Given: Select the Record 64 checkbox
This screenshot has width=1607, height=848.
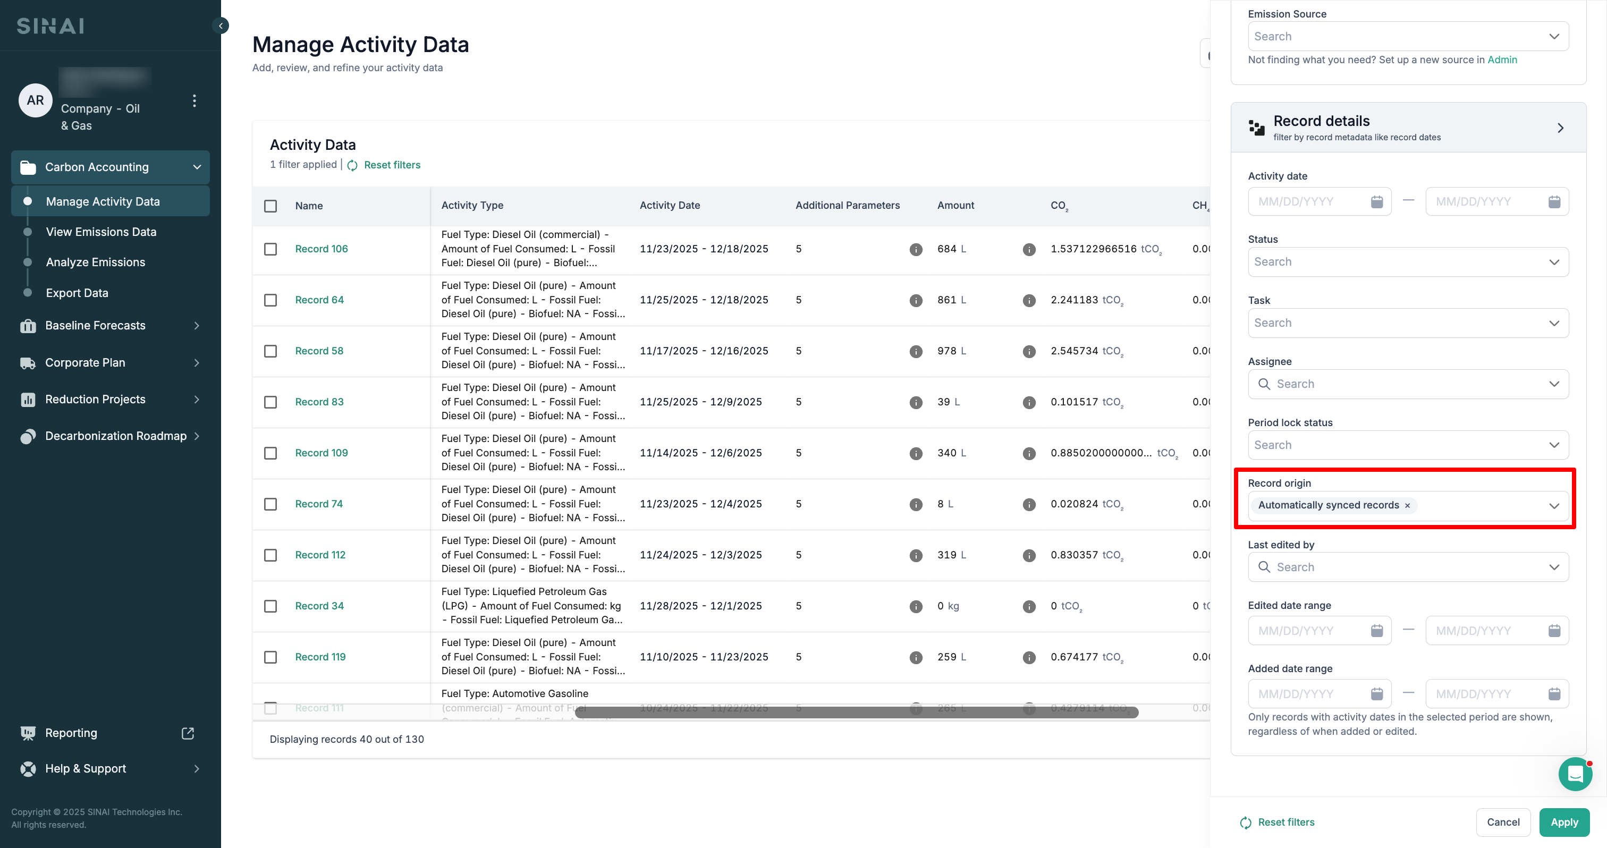Looking at the screenshot, I should click(x=270, y=300).
